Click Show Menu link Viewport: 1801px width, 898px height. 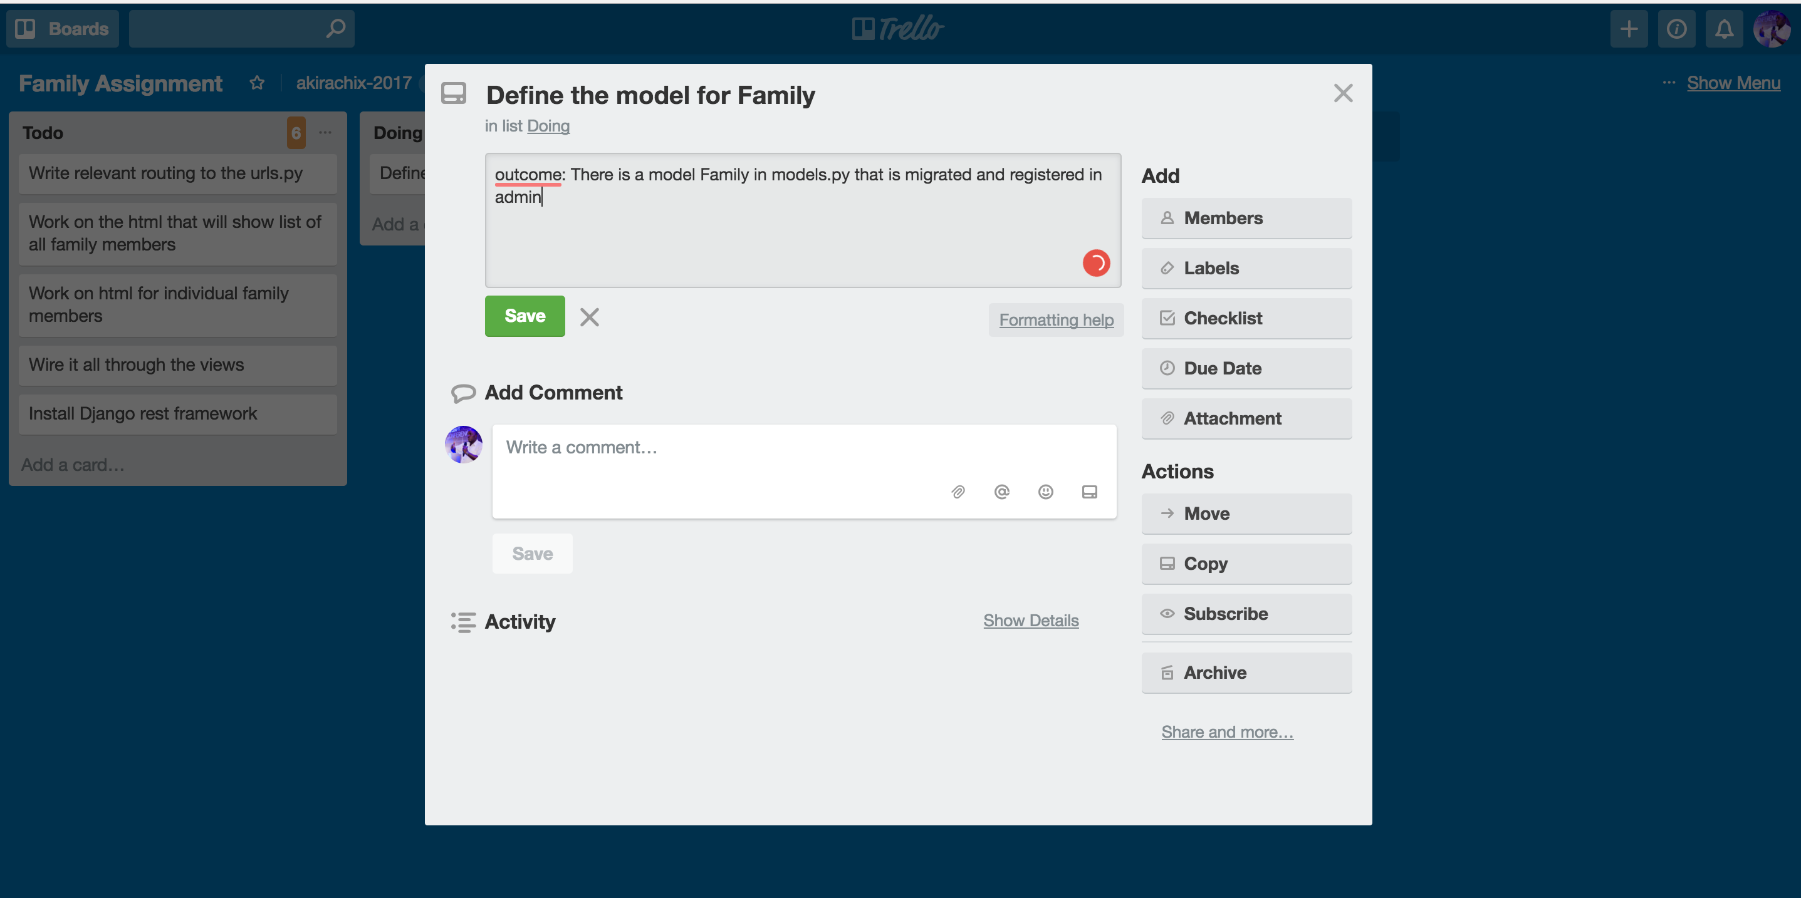pyautogui.click(x=1733, y=83)
